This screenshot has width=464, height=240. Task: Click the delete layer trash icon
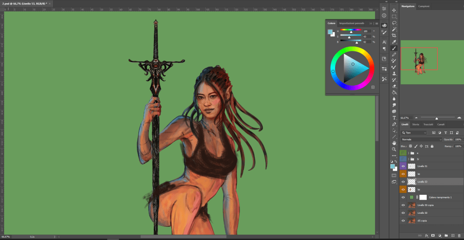click(459, 235)
